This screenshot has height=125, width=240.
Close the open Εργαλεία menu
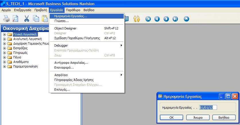click(x=57, y=10)
